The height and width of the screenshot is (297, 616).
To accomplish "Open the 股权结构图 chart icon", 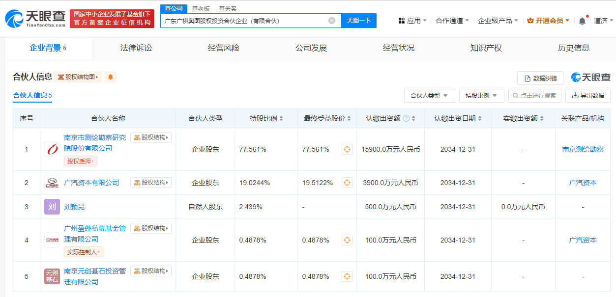I will click(77, 77).
